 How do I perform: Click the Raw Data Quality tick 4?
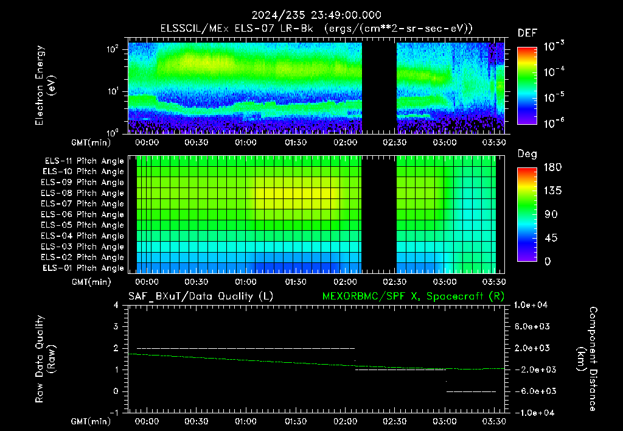click(x=116, y=305)
